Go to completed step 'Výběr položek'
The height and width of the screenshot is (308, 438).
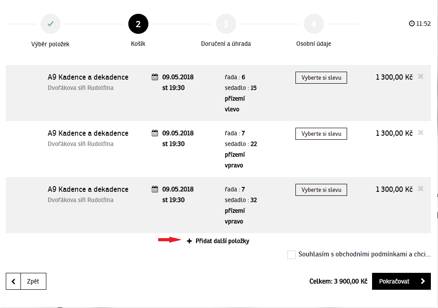coord(50,24)
